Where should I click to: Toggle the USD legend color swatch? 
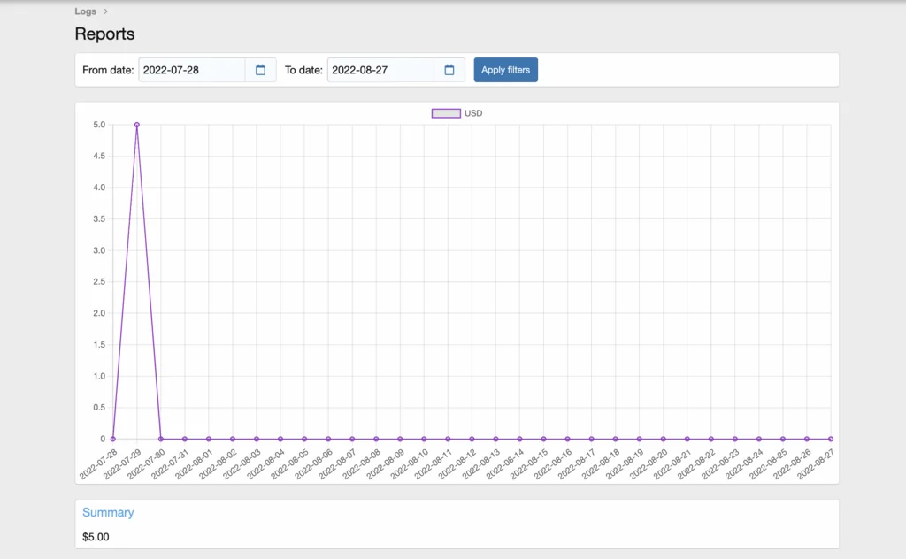[x=446, y=113]
